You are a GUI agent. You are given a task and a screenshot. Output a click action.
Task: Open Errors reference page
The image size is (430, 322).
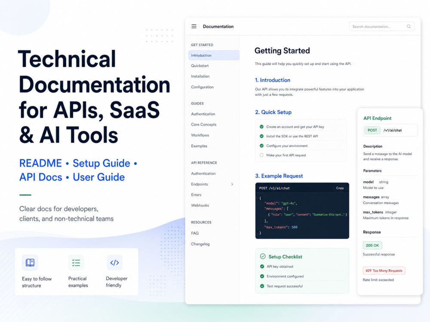tap(196, 194)
